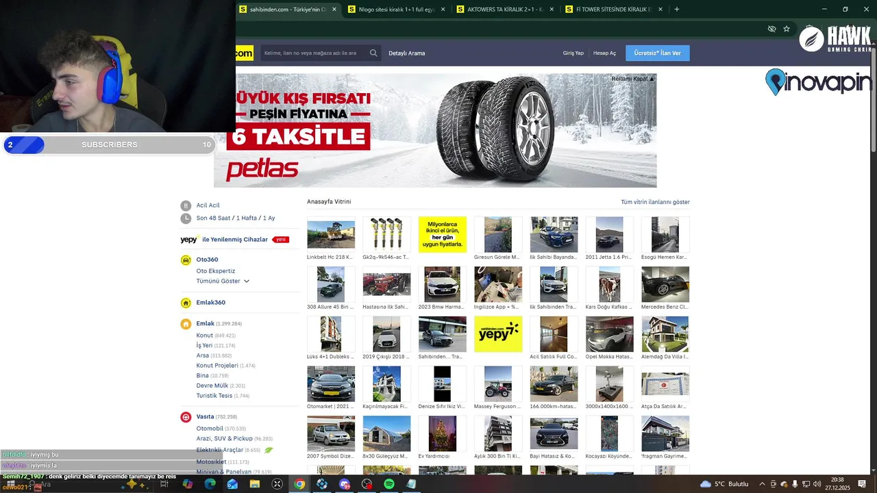Click the orange Emlak house category icon
The image size is (877, 493).
pyautogui.click(x=186, y=324)
